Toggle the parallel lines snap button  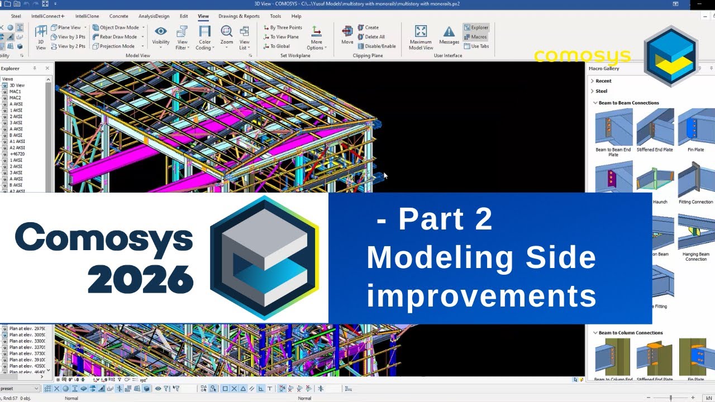click(252, 389)
